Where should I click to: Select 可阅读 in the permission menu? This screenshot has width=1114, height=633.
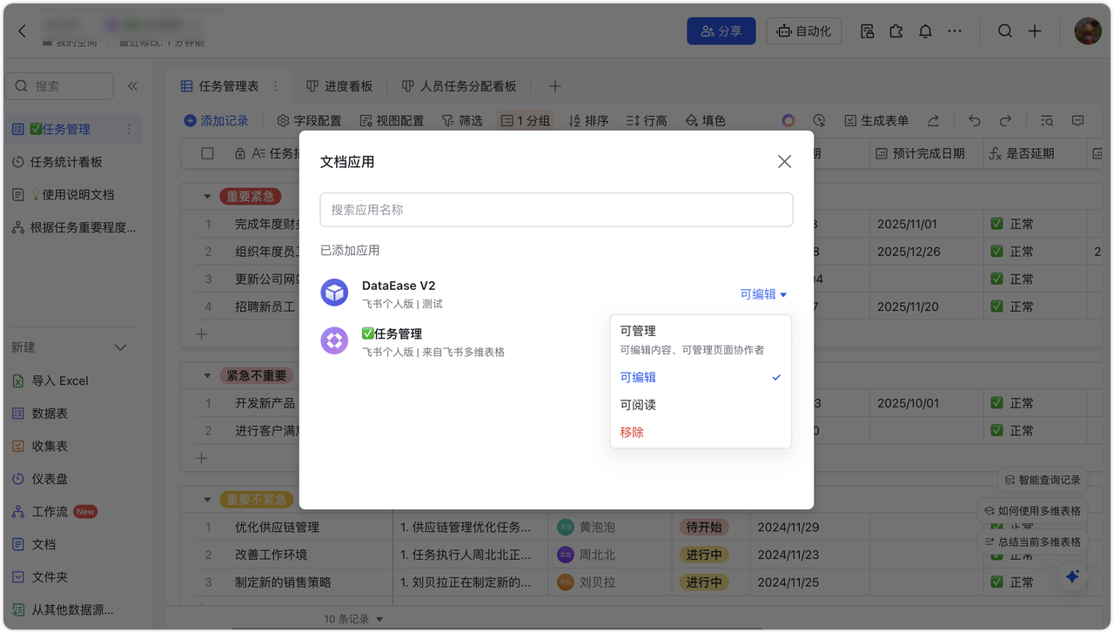pos(640,404)
